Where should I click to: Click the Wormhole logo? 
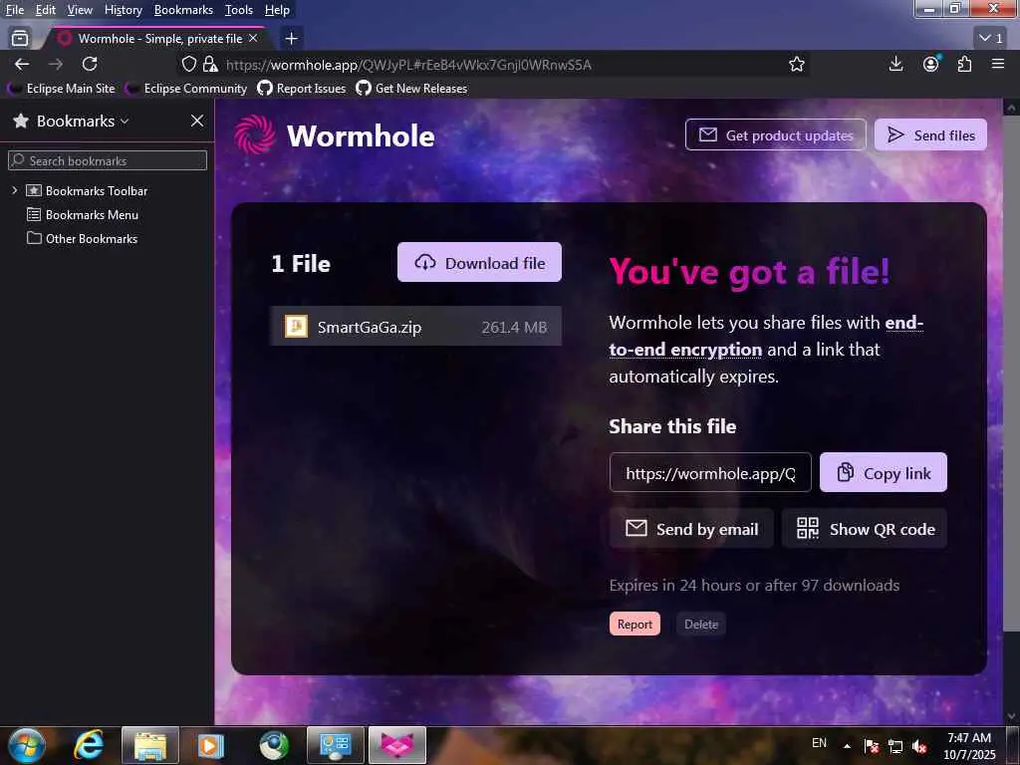(x=335, y=135)
